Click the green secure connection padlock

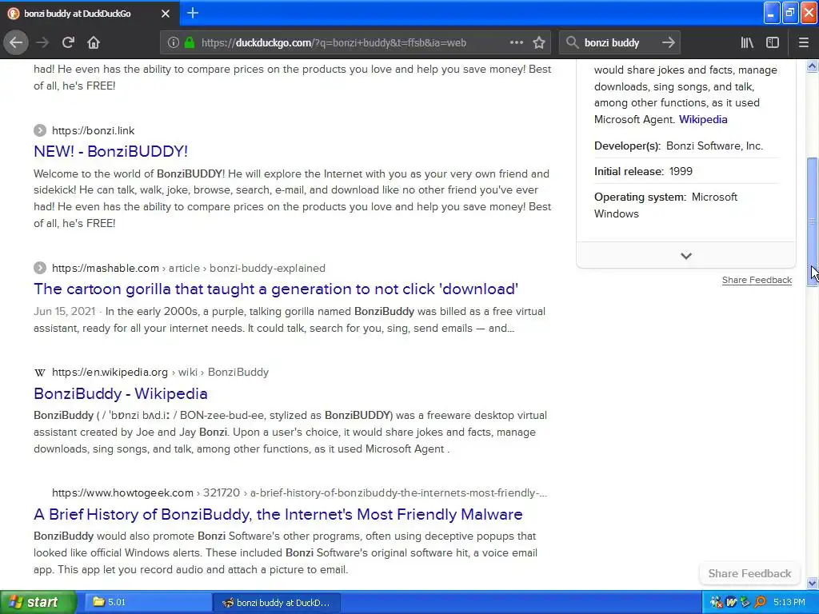pyautogui.click(x=190, y=43)
